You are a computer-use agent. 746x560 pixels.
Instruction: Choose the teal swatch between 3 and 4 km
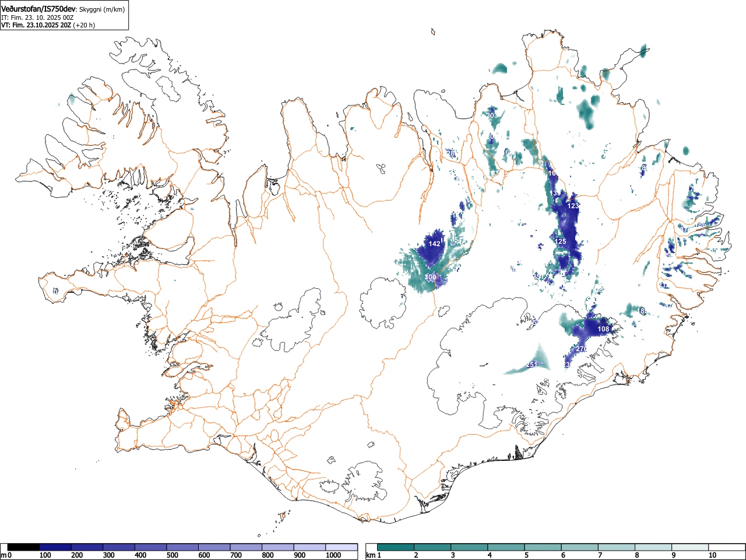tap(470, 547)
